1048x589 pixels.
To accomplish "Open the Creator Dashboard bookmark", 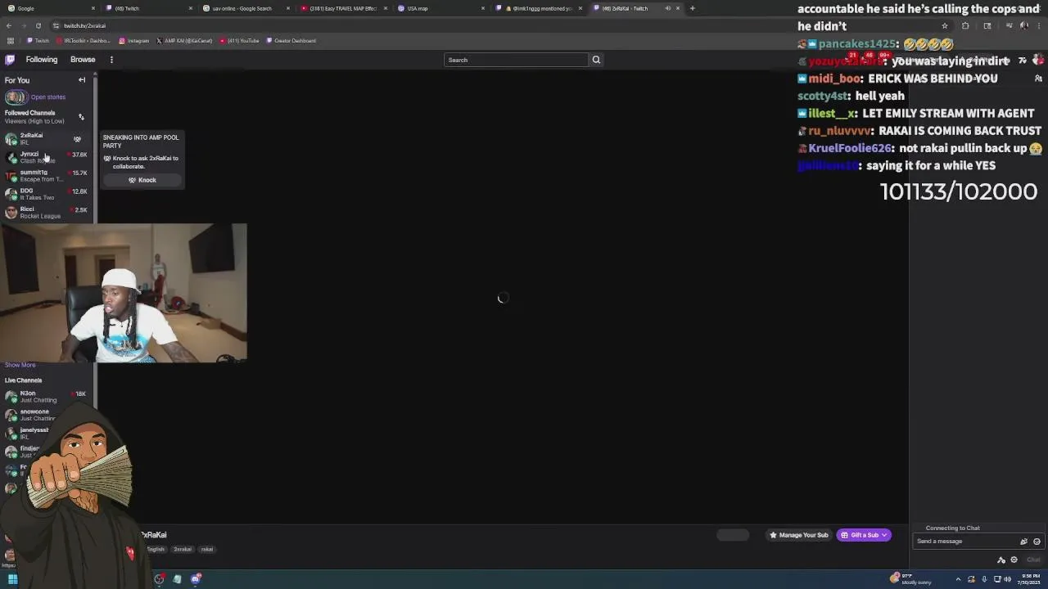I will [x=291, y=41].
